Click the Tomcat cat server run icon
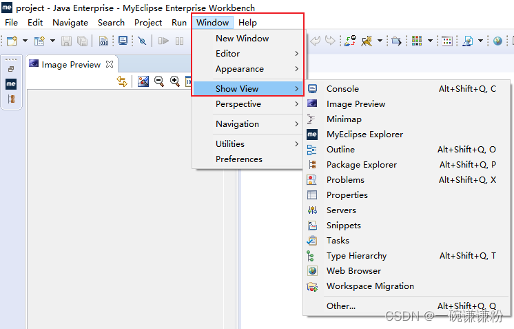The width and height of the screenshot is (514, 329). pos(367,41)
